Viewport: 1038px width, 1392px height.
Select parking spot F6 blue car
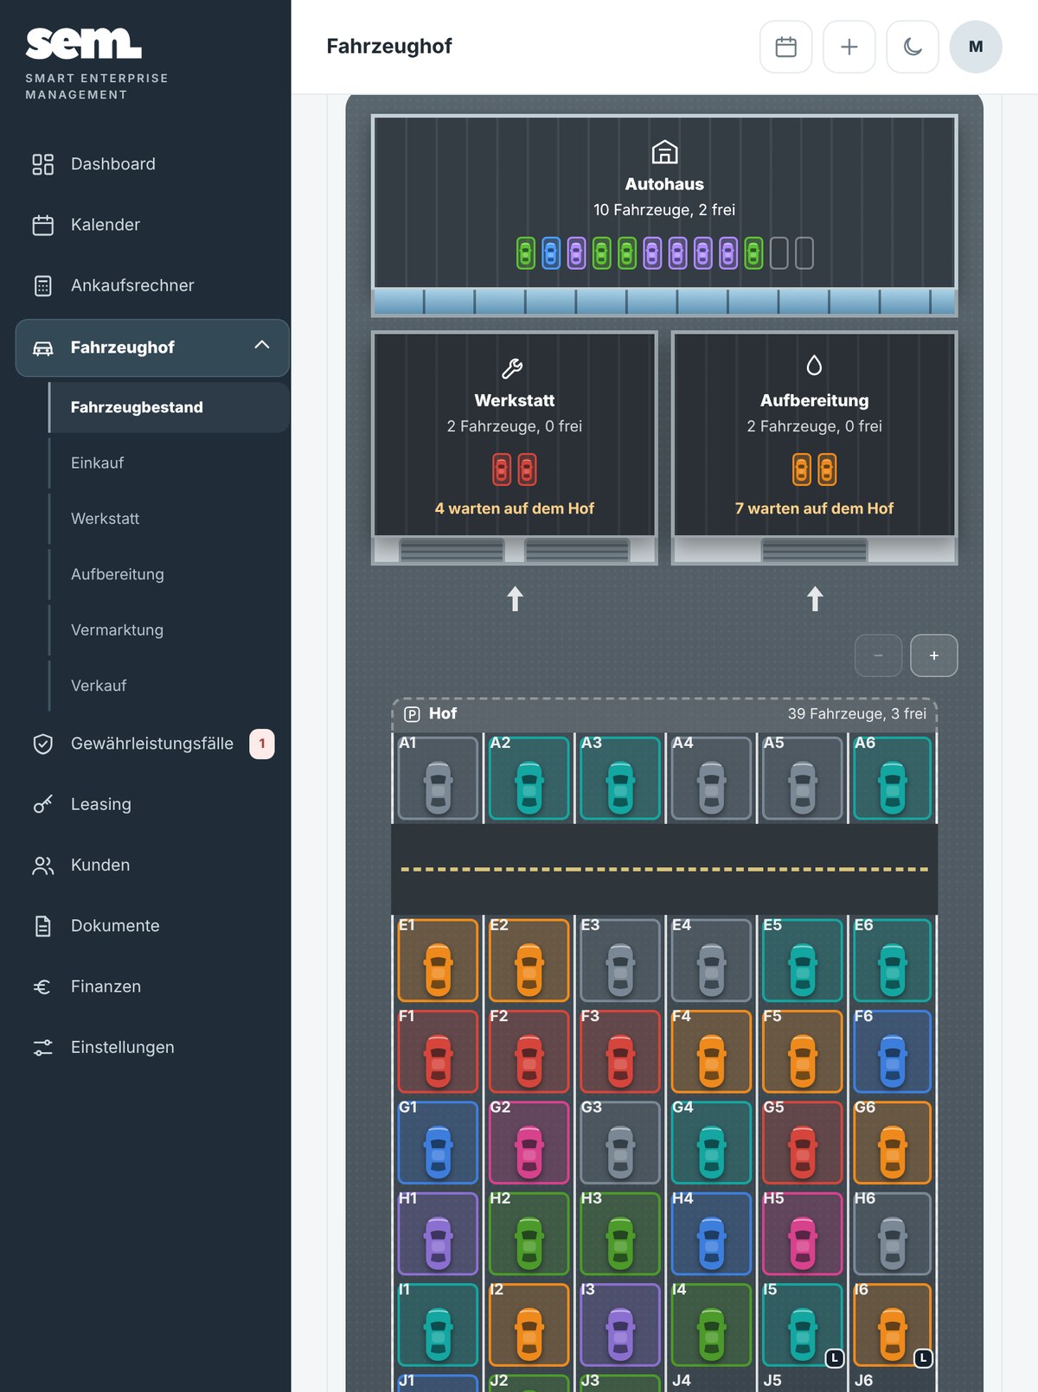pyautogui.click(x=893, y=1051)
